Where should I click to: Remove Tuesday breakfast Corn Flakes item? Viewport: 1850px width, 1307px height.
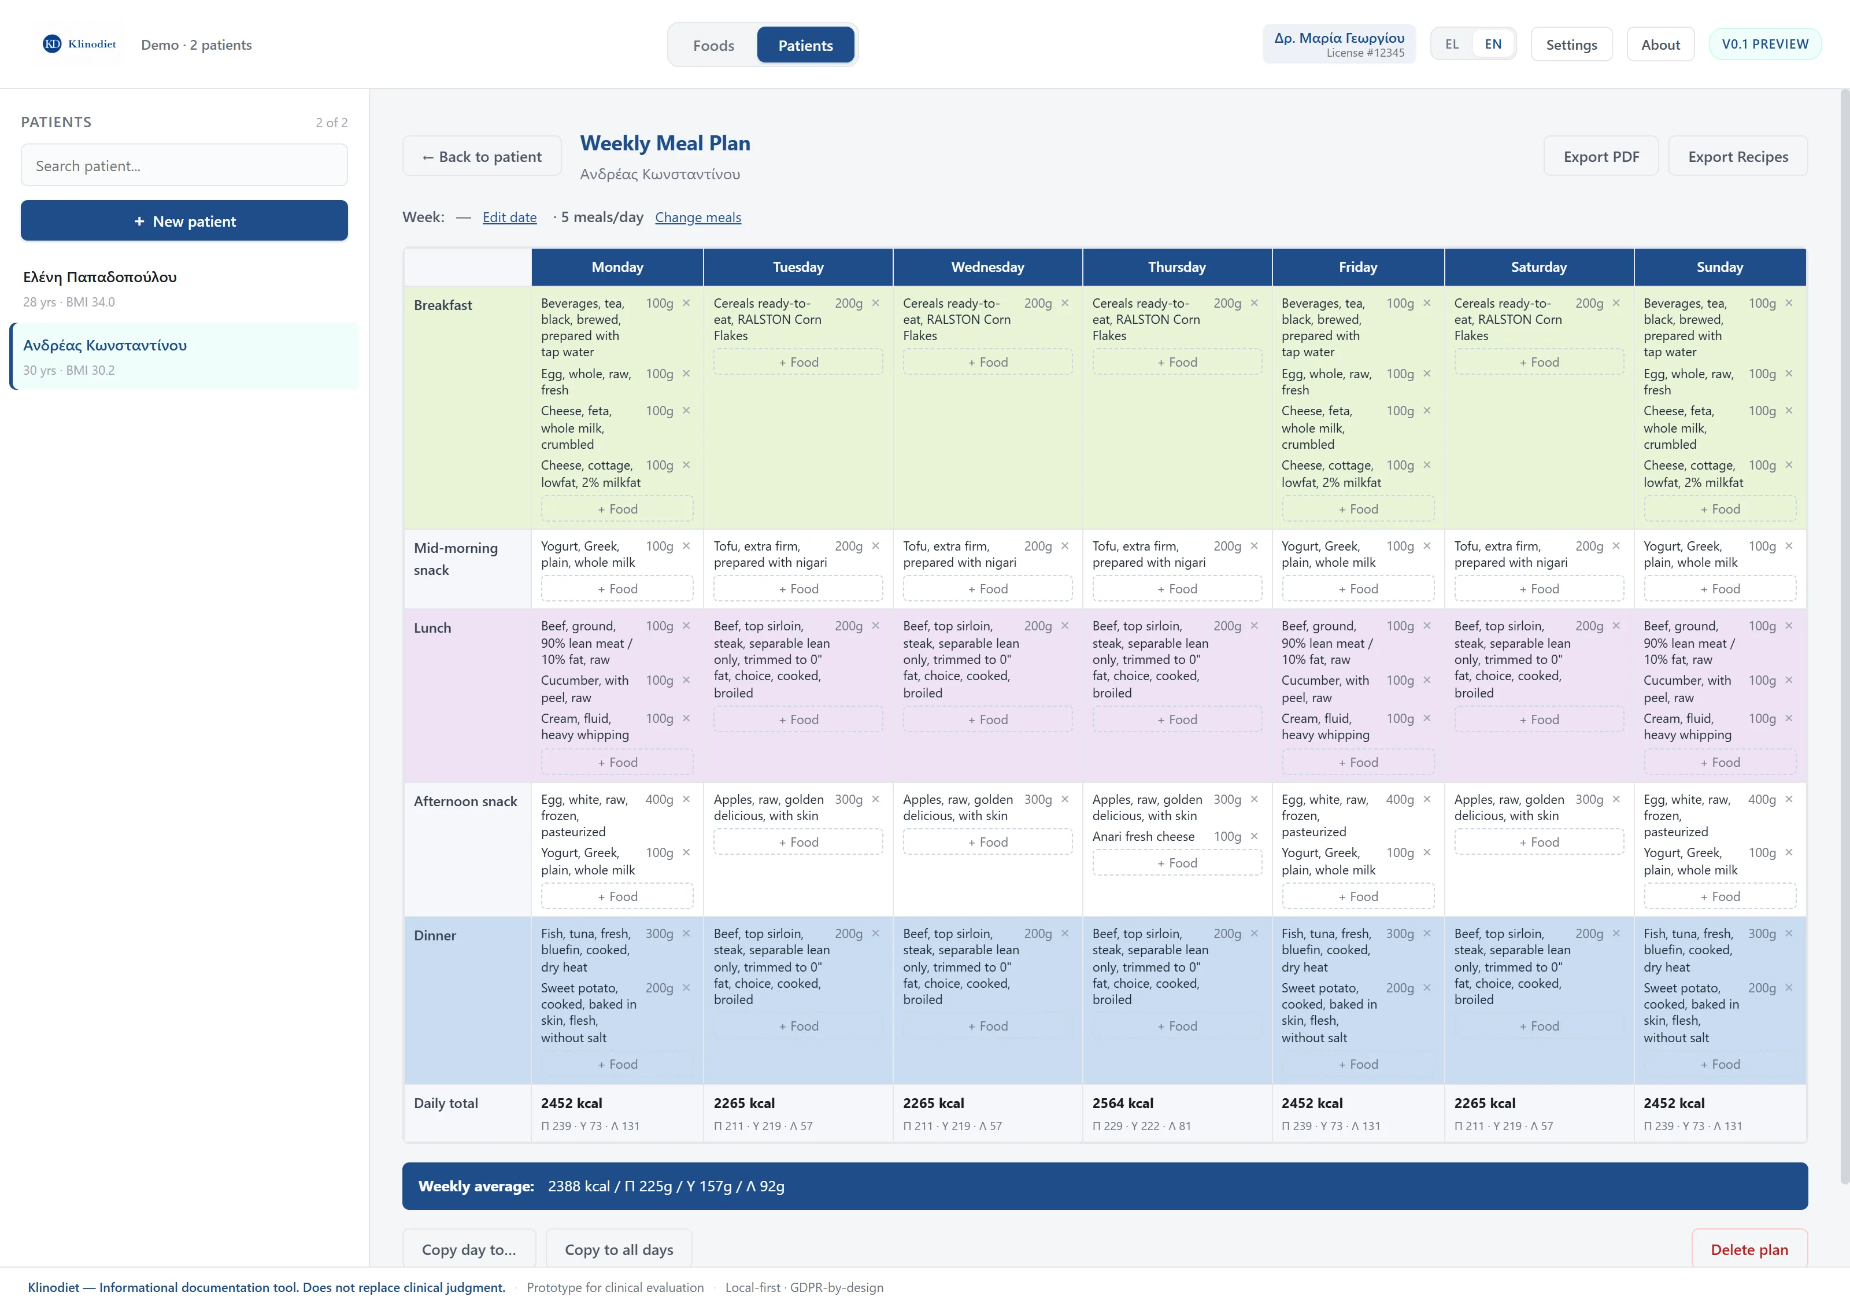pos(876,303)
